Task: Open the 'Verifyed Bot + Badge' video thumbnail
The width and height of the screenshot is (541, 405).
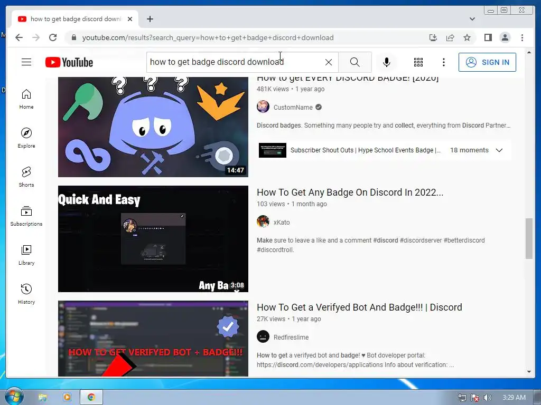Action: 153,339
